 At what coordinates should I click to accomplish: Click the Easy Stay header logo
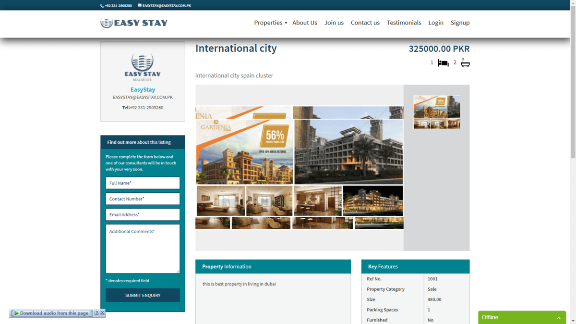[x=134, y=23]
